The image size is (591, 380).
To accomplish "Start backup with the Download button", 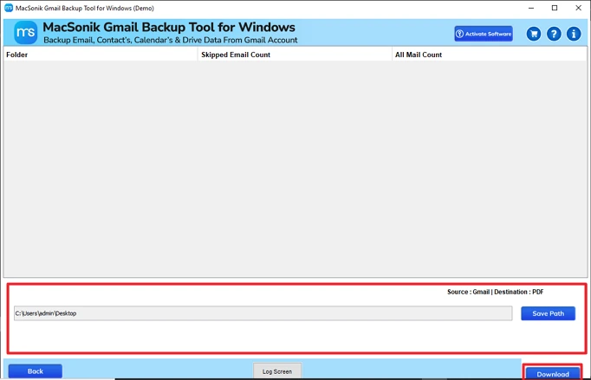I will 552,373.
